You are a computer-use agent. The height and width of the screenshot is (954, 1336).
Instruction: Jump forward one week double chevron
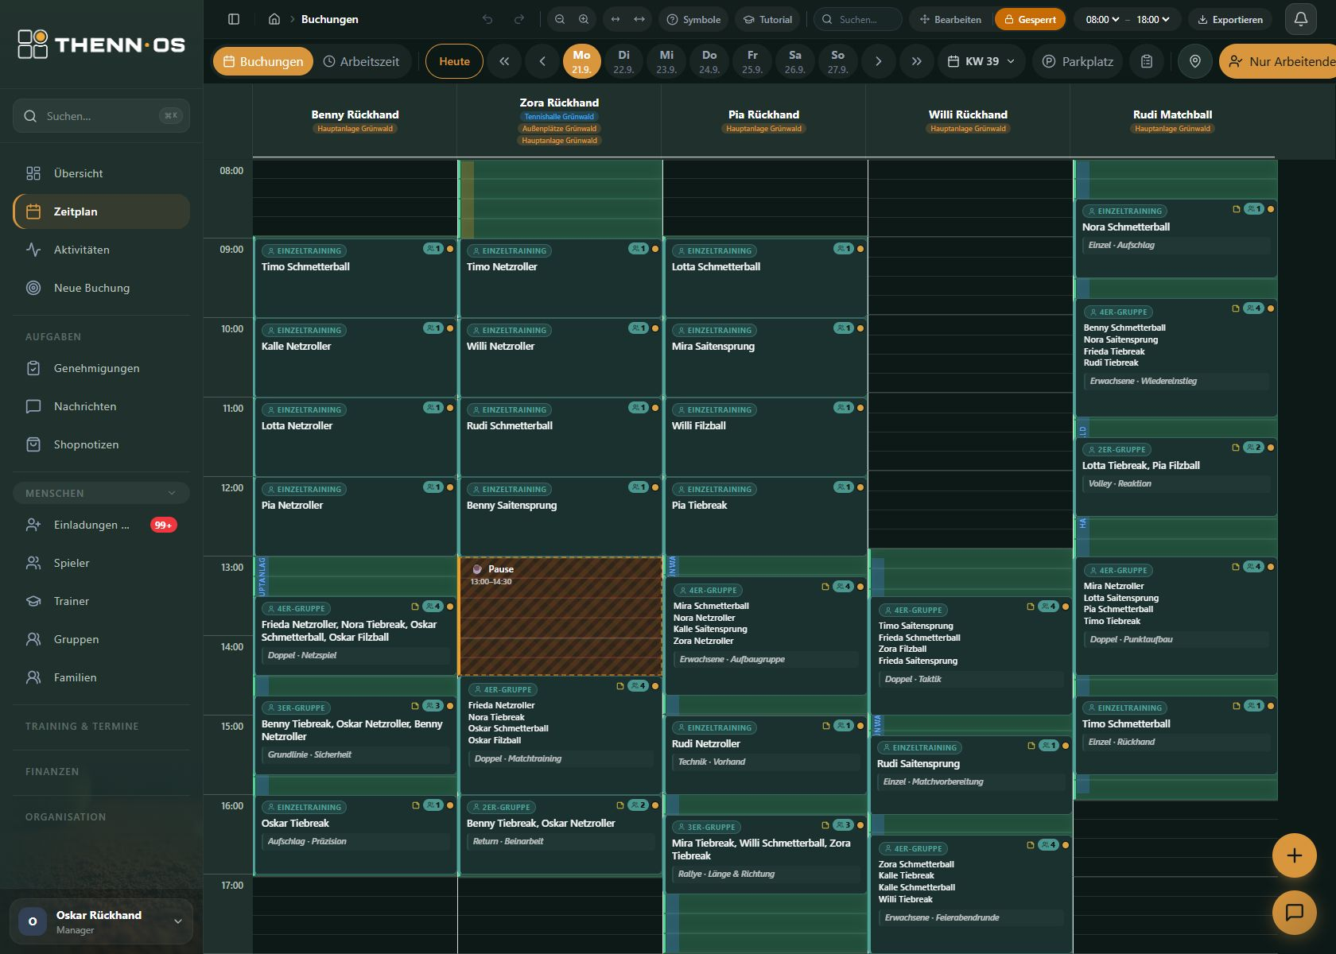pos(916,61)
